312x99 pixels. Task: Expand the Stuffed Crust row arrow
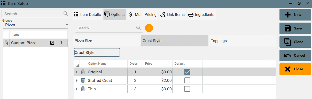[77, 81]
